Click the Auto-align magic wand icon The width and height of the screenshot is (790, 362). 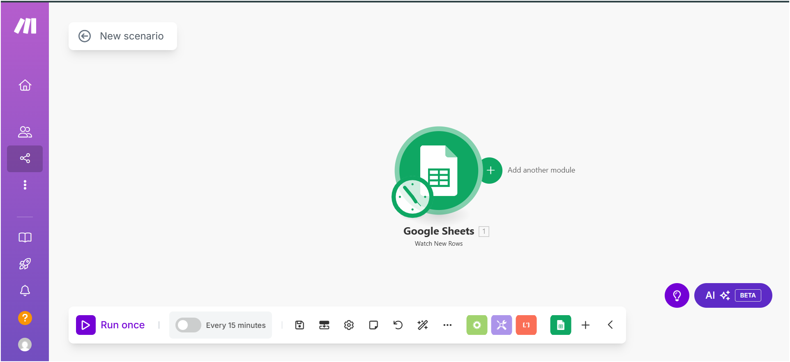coord(423,325)
